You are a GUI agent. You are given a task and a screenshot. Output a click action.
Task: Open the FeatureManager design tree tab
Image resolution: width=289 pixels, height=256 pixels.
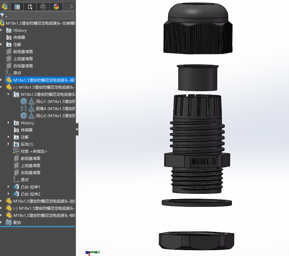[5, 7]
